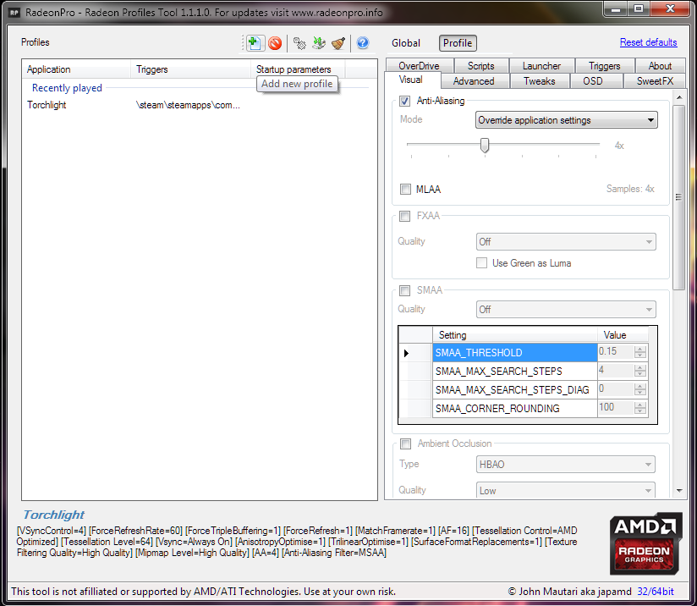Open help with the blue question mark icon

pyautogui.click(x=363, y=43)
